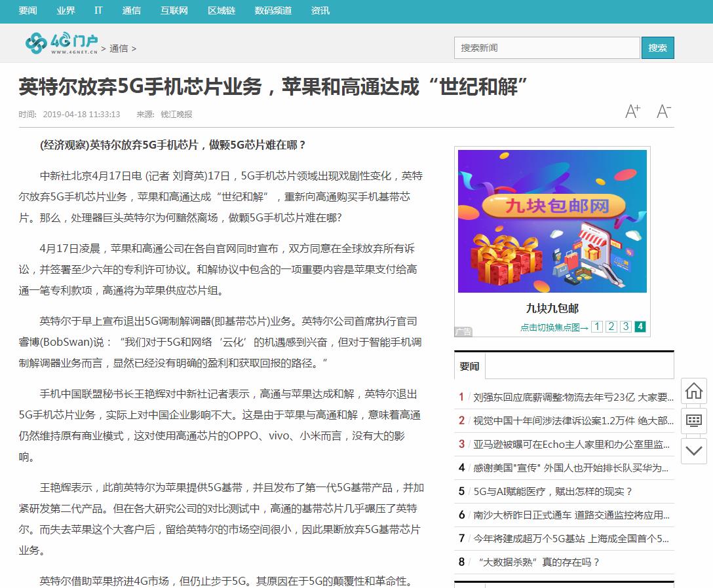Open news item 5G与AI赋能医疗
This screenshot has width=713, height=588.
(x=552, y=492)
